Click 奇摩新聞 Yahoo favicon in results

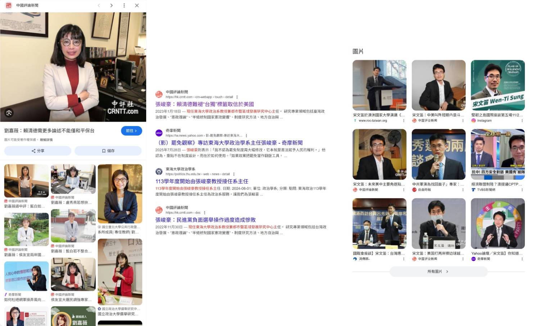point(159,133)
